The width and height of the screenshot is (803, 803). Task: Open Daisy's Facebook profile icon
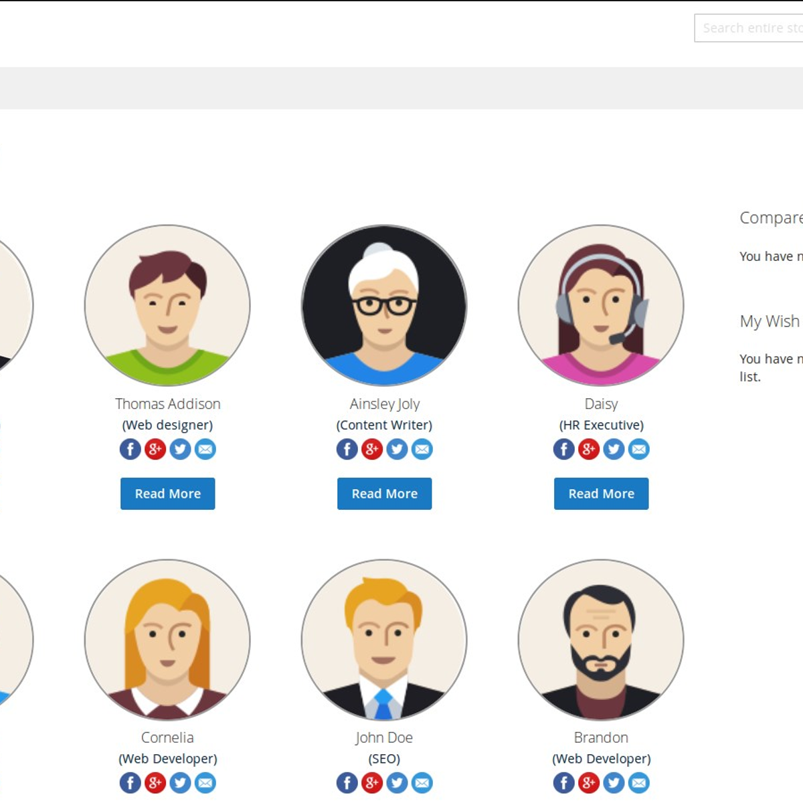coord(563,449)
